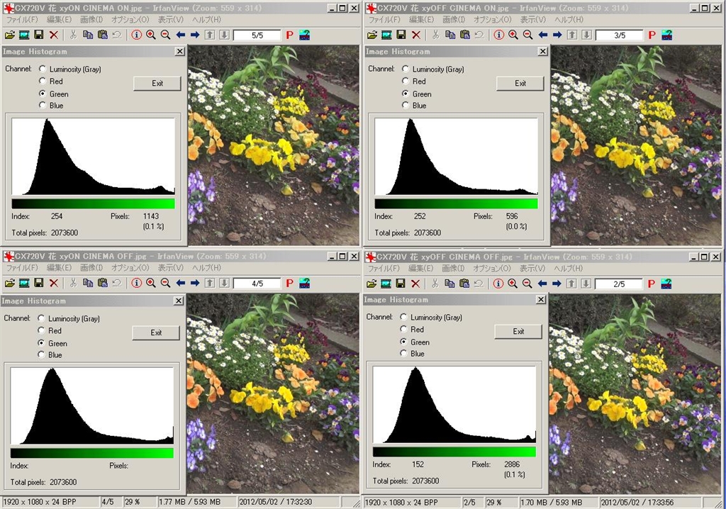This screenshot has width=726, height=509.
Task: Click Copy icon in xyOFF CINEMA ON window
Action: tap(450, 35)
